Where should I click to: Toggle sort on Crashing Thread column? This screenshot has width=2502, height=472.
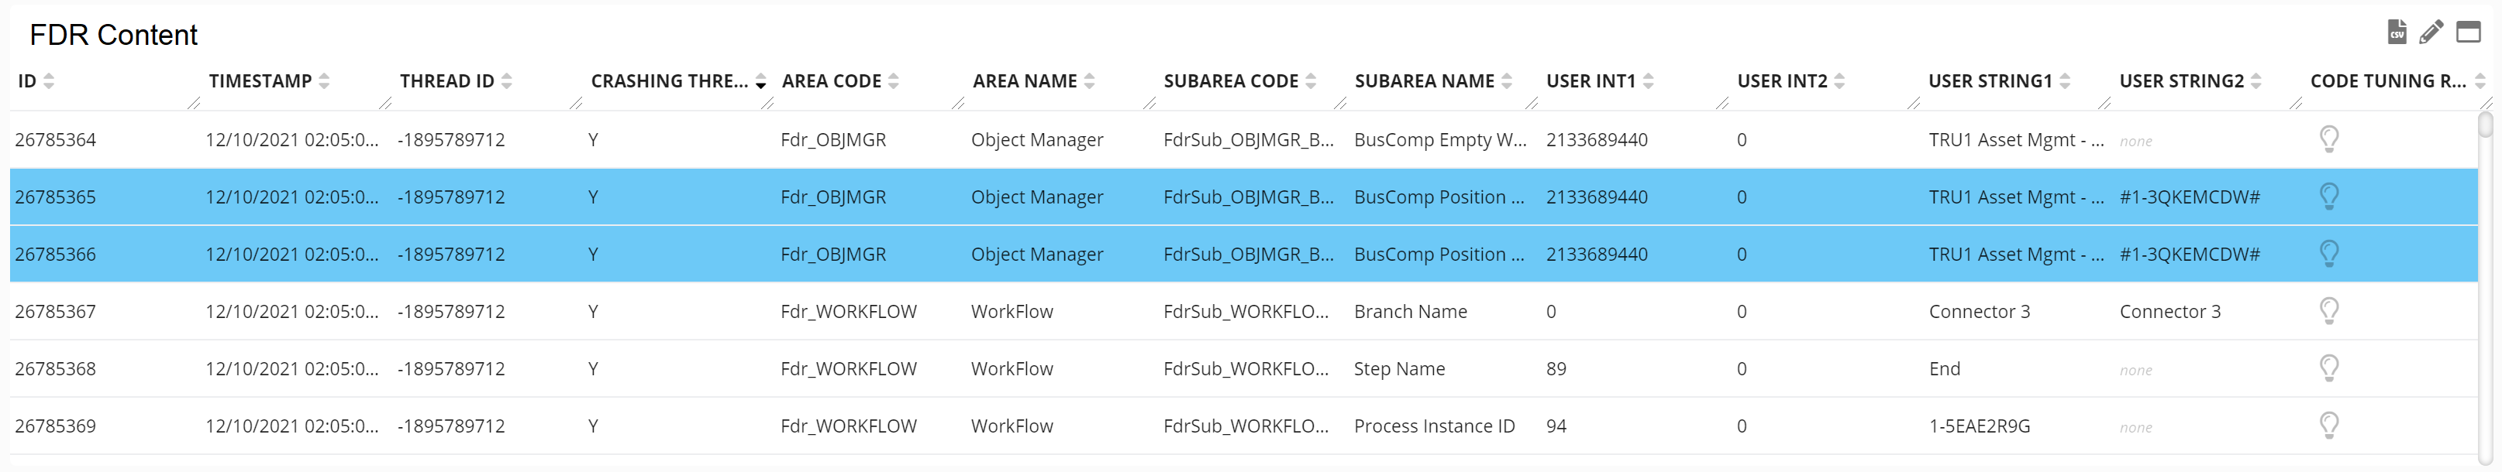[760, 81]
